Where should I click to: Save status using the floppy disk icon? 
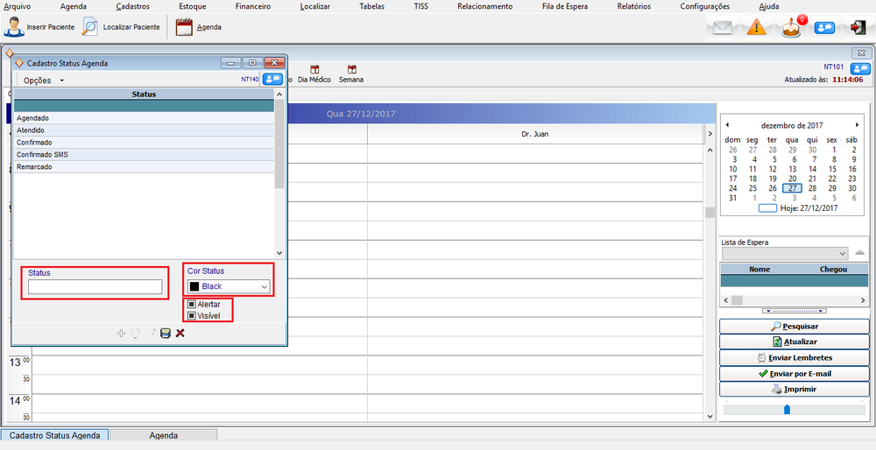pos(165,333)
